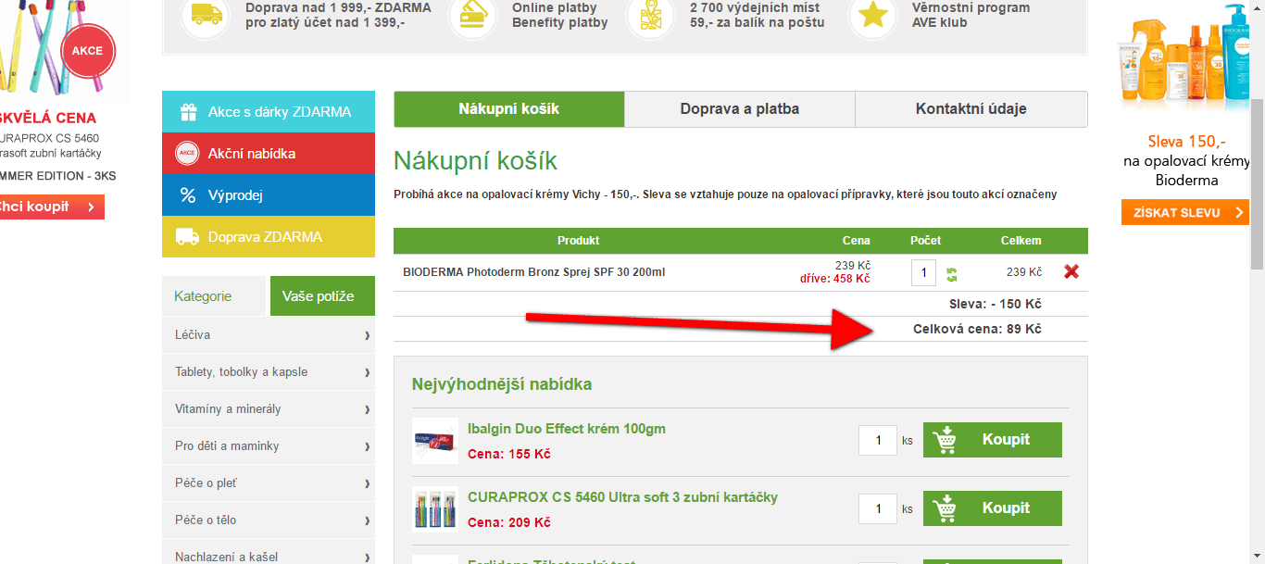1265x564 pixels.
Task: Buy CURAPROX toothbrushes with Koupit
Action: coord(993,508)
